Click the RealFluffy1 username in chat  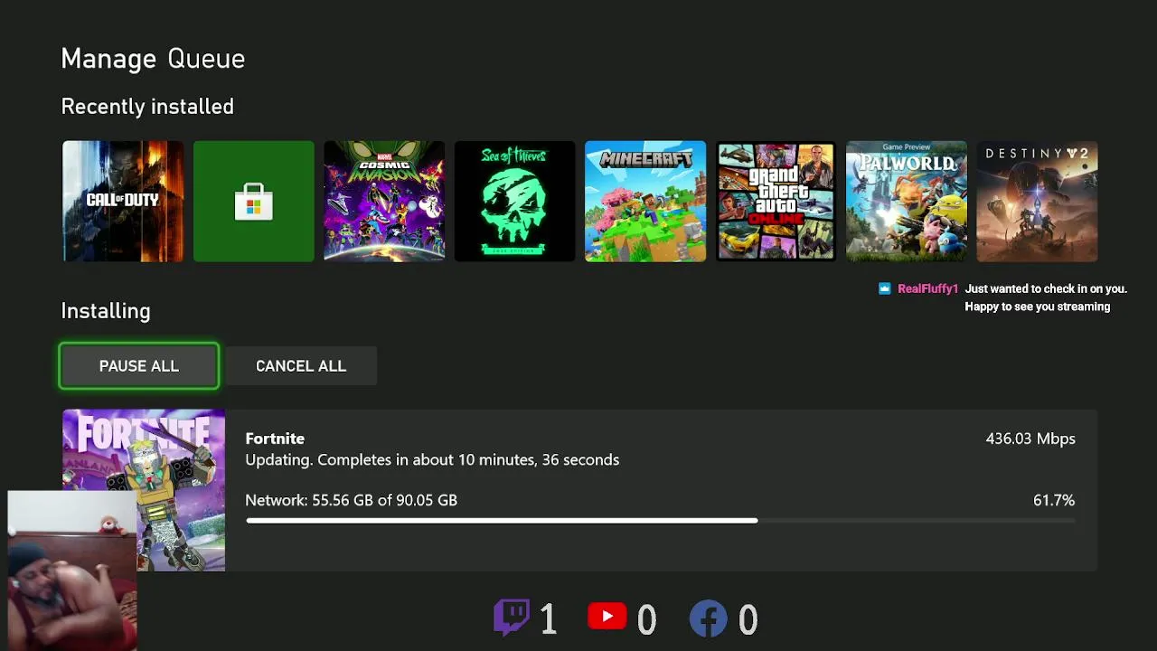coord(927,289)
